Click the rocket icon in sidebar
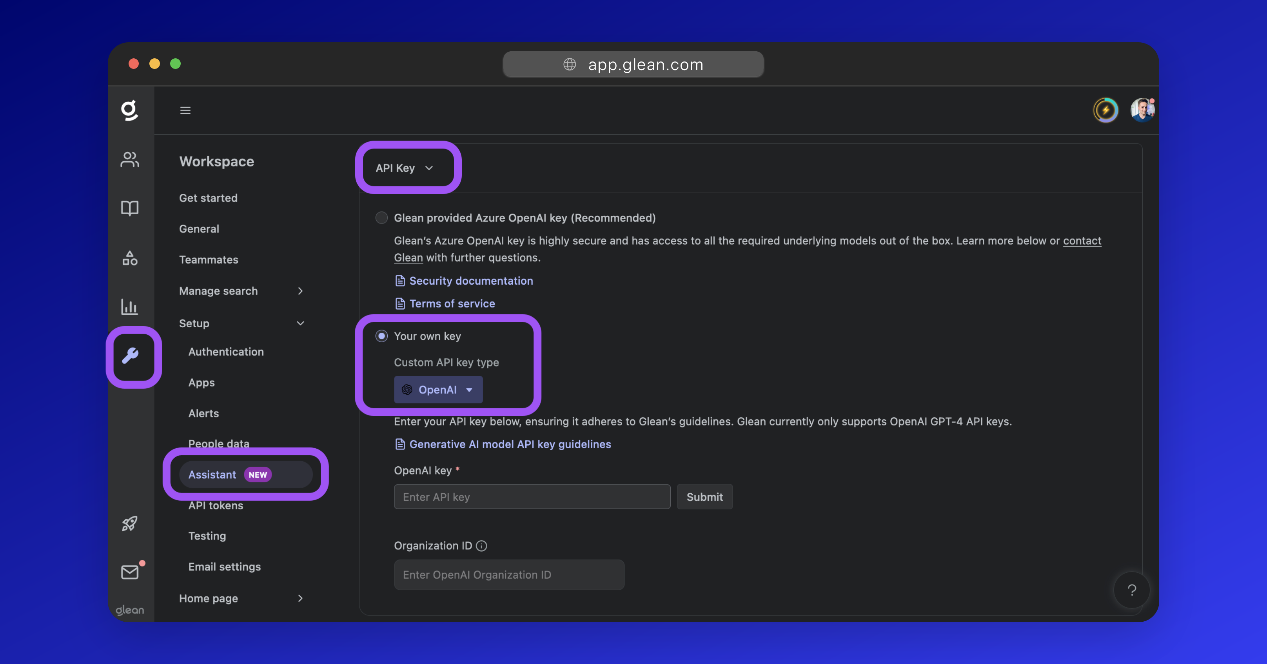1267x664 pixels. point(129,523)
